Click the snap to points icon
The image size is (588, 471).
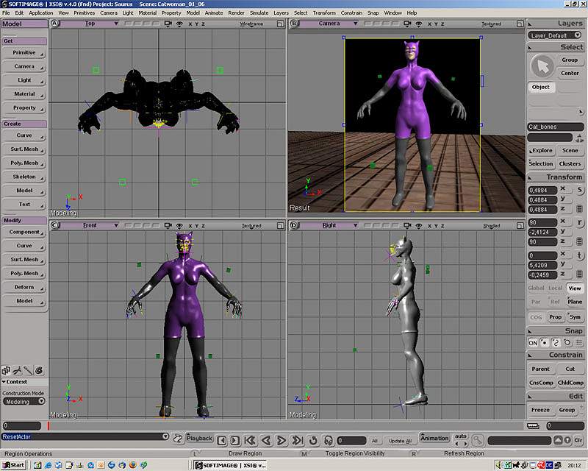tap(545, 343)
